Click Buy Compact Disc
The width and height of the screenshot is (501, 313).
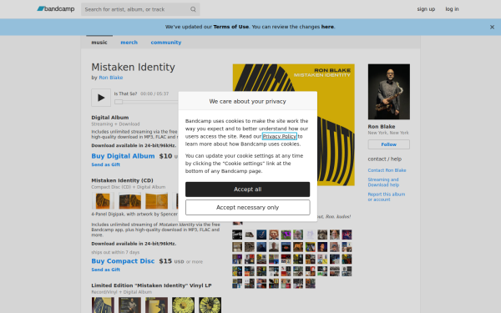point(123,261)
